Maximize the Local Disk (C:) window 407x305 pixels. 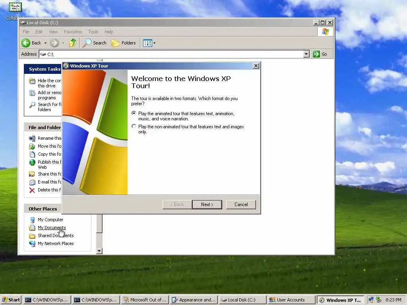[322, 23]
